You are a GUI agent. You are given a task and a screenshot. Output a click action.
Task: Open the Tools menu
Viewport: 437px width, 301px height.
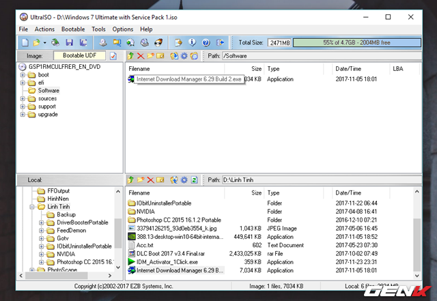click(x=98, y=29)
